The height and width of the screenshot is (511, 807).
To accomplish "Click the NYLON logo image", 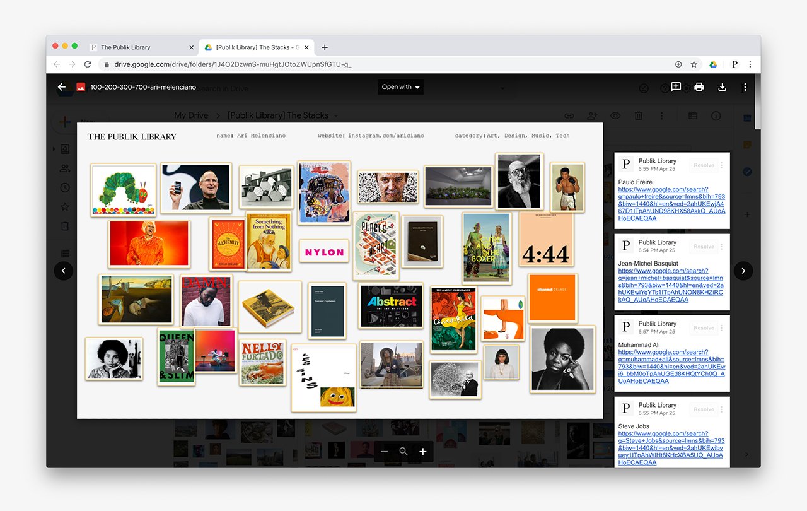I will pyautogui.click(x=324, y=251).
